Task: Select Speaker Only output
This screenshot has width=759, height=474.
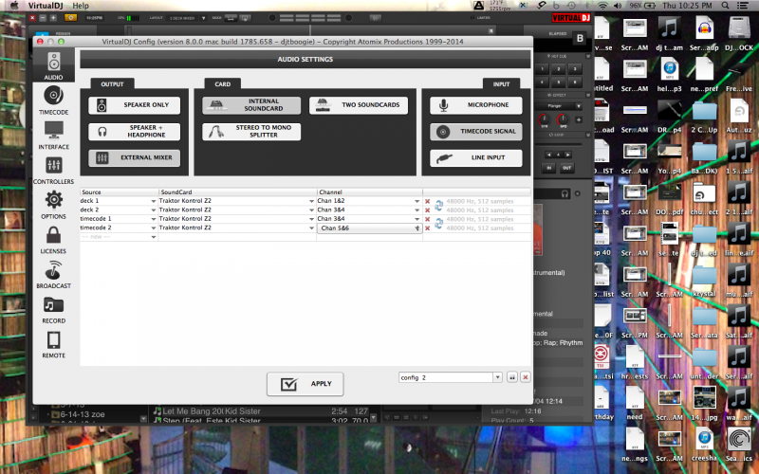Action: pos(134,105)
